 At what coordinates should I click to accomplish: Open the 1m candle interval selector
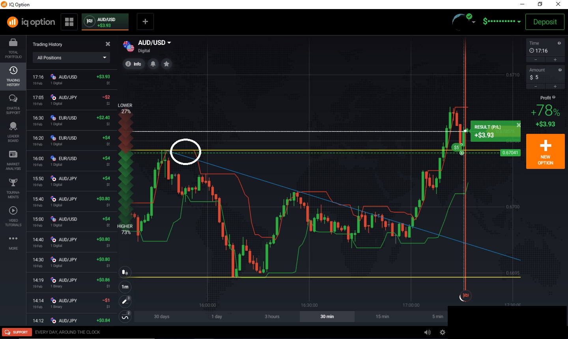[125, 287]
